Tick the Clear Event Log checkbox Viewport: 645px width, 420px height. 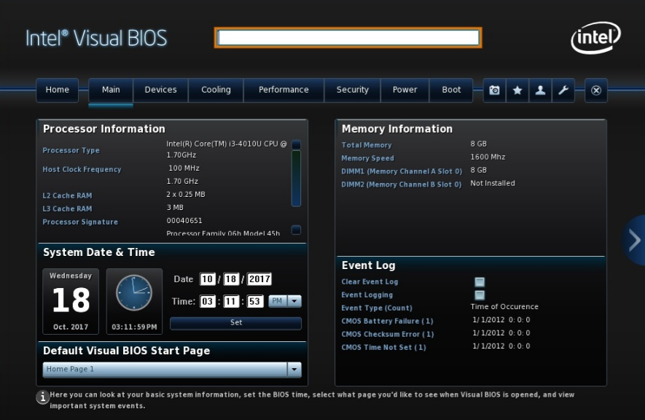[480, 282]
